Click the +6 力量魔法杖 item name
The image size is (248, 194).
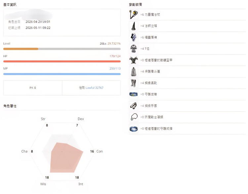(150, 15)
